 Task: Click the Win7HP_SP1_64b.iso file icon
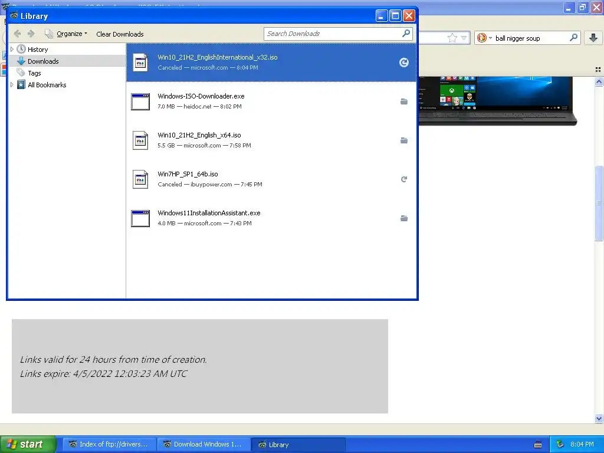140,179
